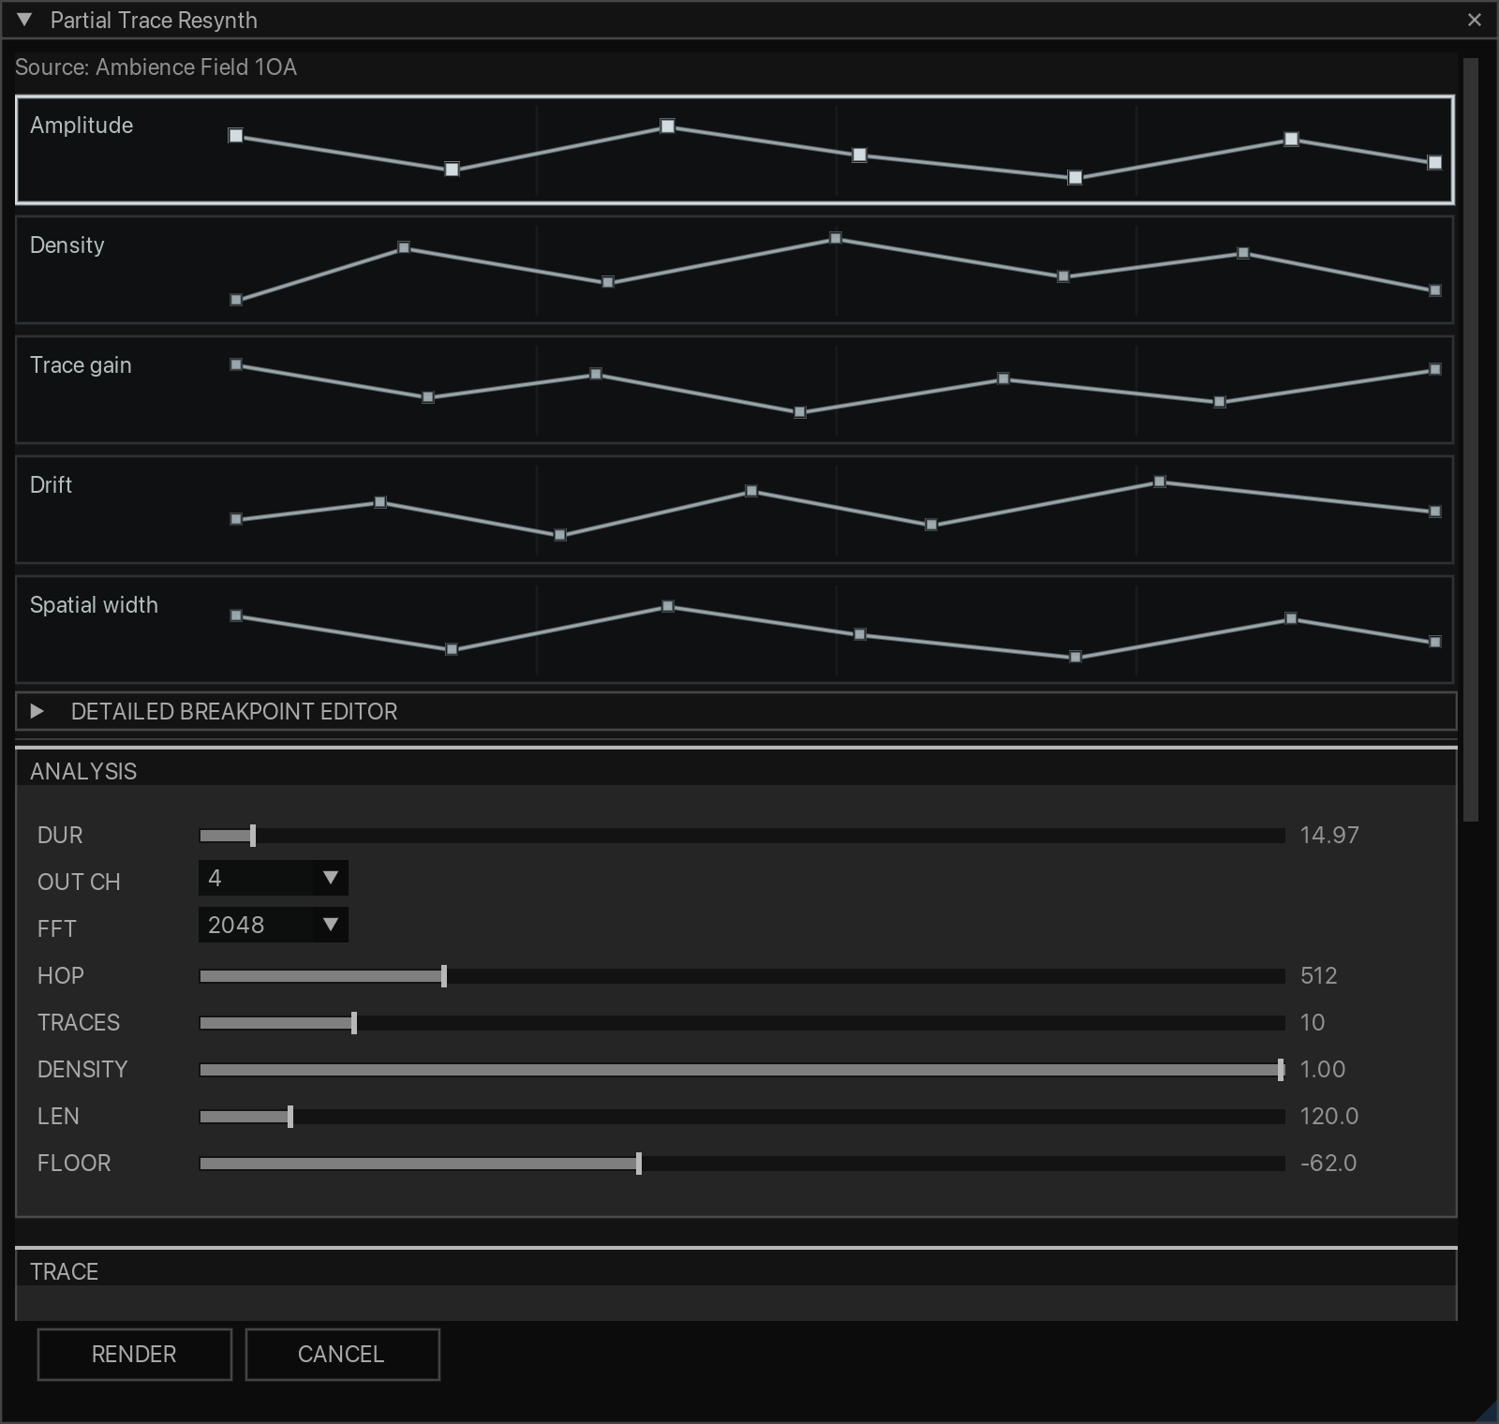Select the Trace gain envelope lane label
Screen dimensions: 1499x1424
81,365
